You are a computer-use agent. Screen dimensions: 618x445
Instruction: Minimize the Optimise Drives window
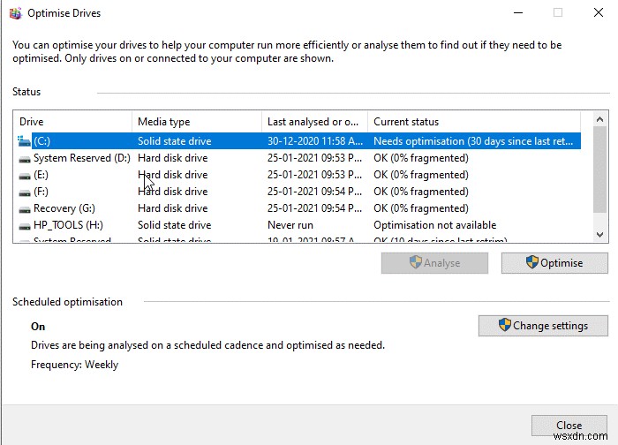coord(518,12)
